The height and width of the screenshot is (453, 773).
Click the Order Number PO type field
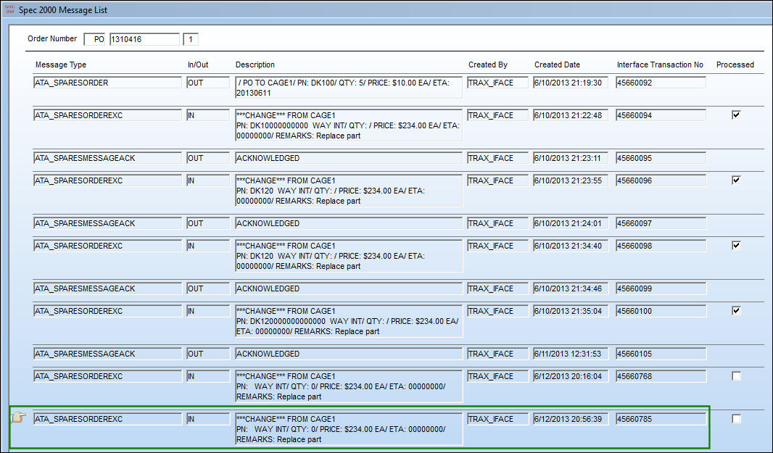click(x=94, y=39)
